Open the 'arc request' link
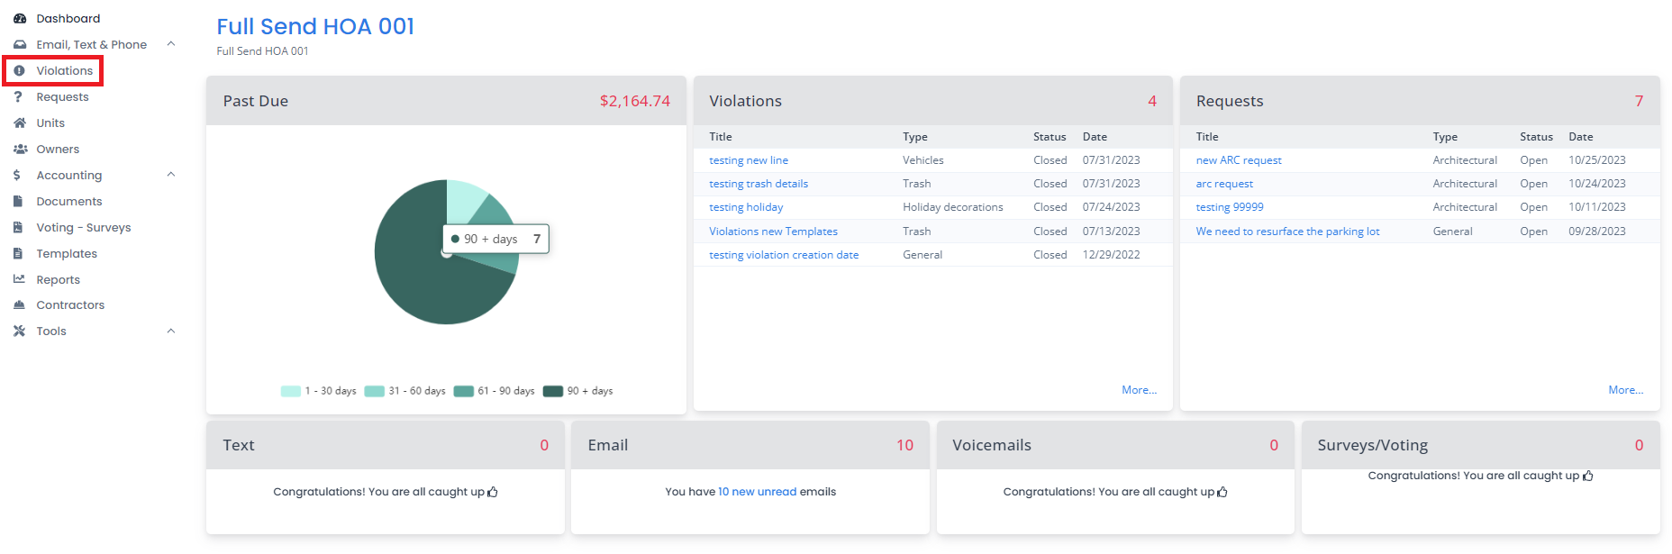Viewport: 1672px width, 554px height. click(x=1224, y=184)
